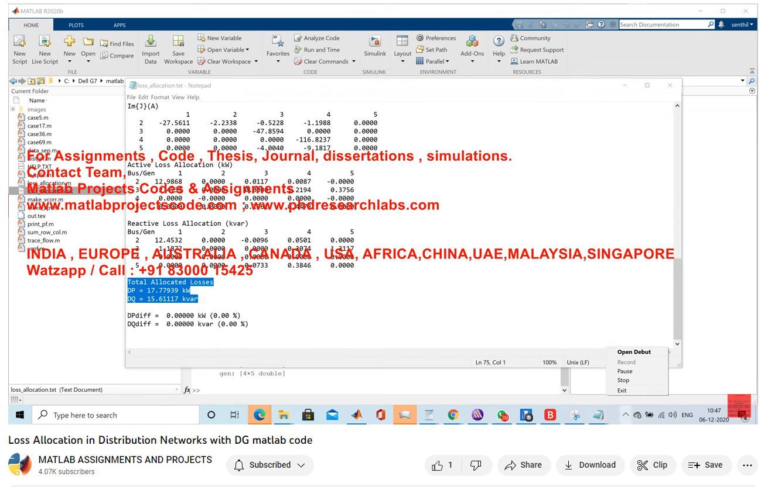Click the Import Data icon
The width and height of the screenshot is (768, 487).
151,42
